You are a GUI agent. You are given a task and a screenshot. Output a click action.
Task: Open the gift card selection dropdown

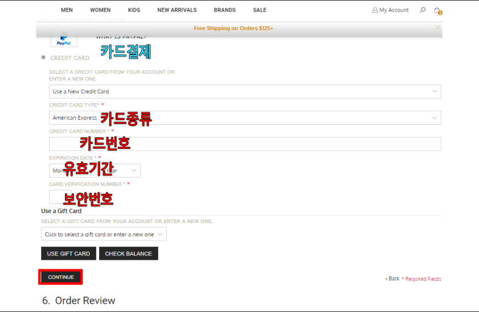click(104, 234)
